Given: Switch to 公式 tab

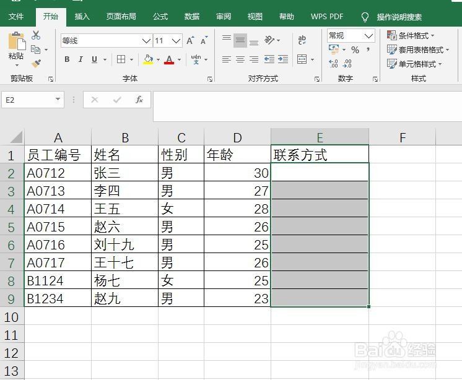Looking at the screenshot, I should tap(160, 17).
